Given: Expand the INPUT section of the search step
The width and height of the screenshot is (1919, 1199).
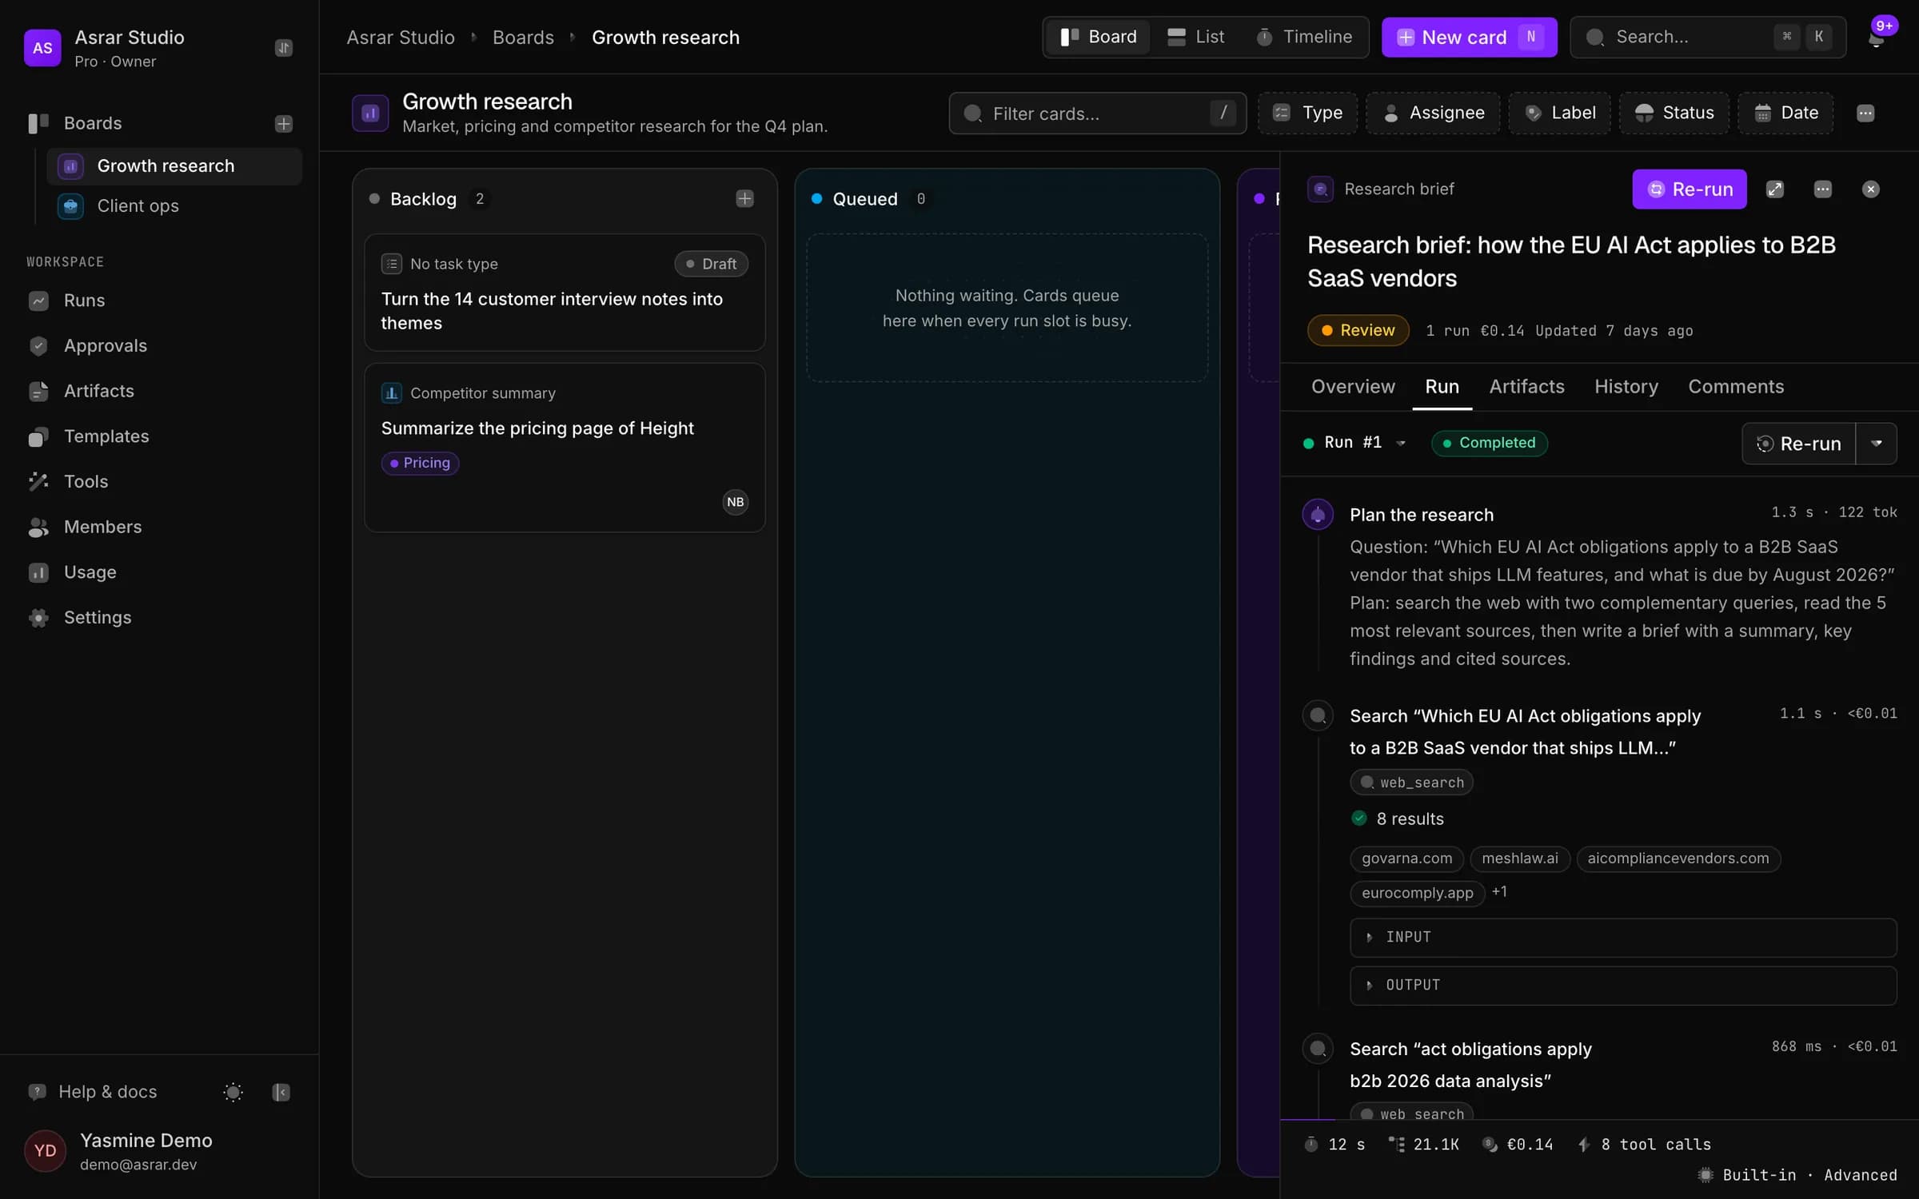Looking at the screenshot, I should [x=1622, y=938].
